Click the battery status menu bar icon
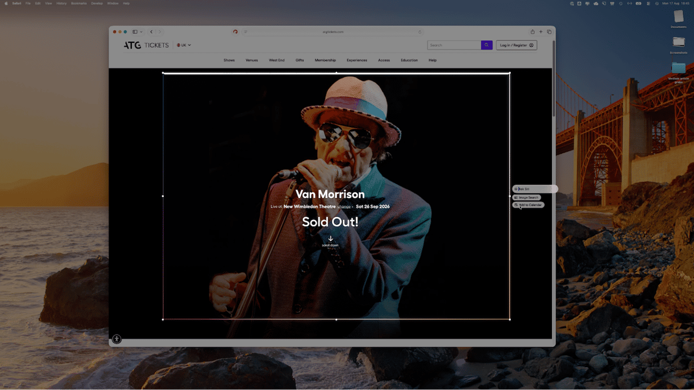 click(x=639, y=3)
